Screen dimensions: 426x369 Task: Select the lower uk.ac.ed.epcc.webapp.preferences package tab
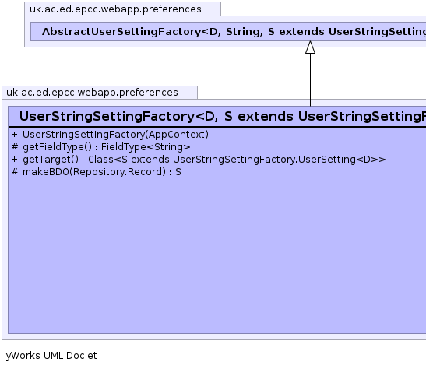[x=100, y=93]
